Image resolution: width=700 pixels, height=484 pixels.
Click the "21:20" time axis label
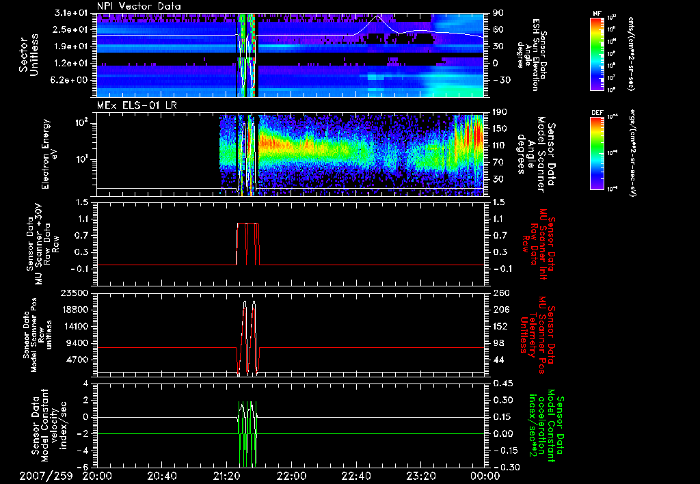pyautogui.click(x=227, y=476)
